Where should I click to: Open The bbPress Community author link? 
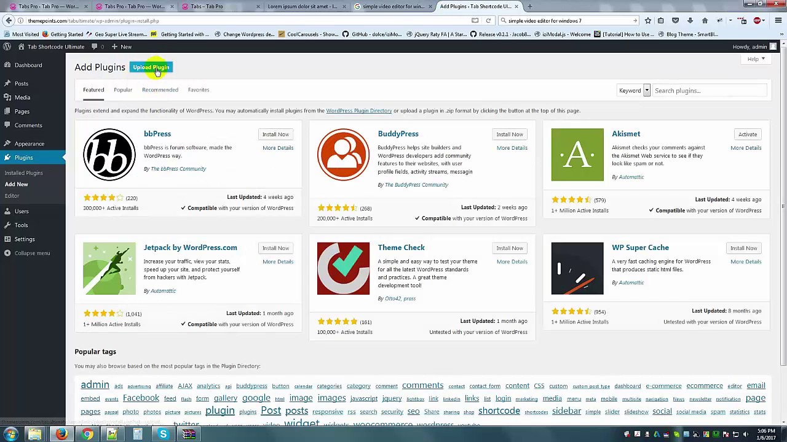(x=178, y=169)
